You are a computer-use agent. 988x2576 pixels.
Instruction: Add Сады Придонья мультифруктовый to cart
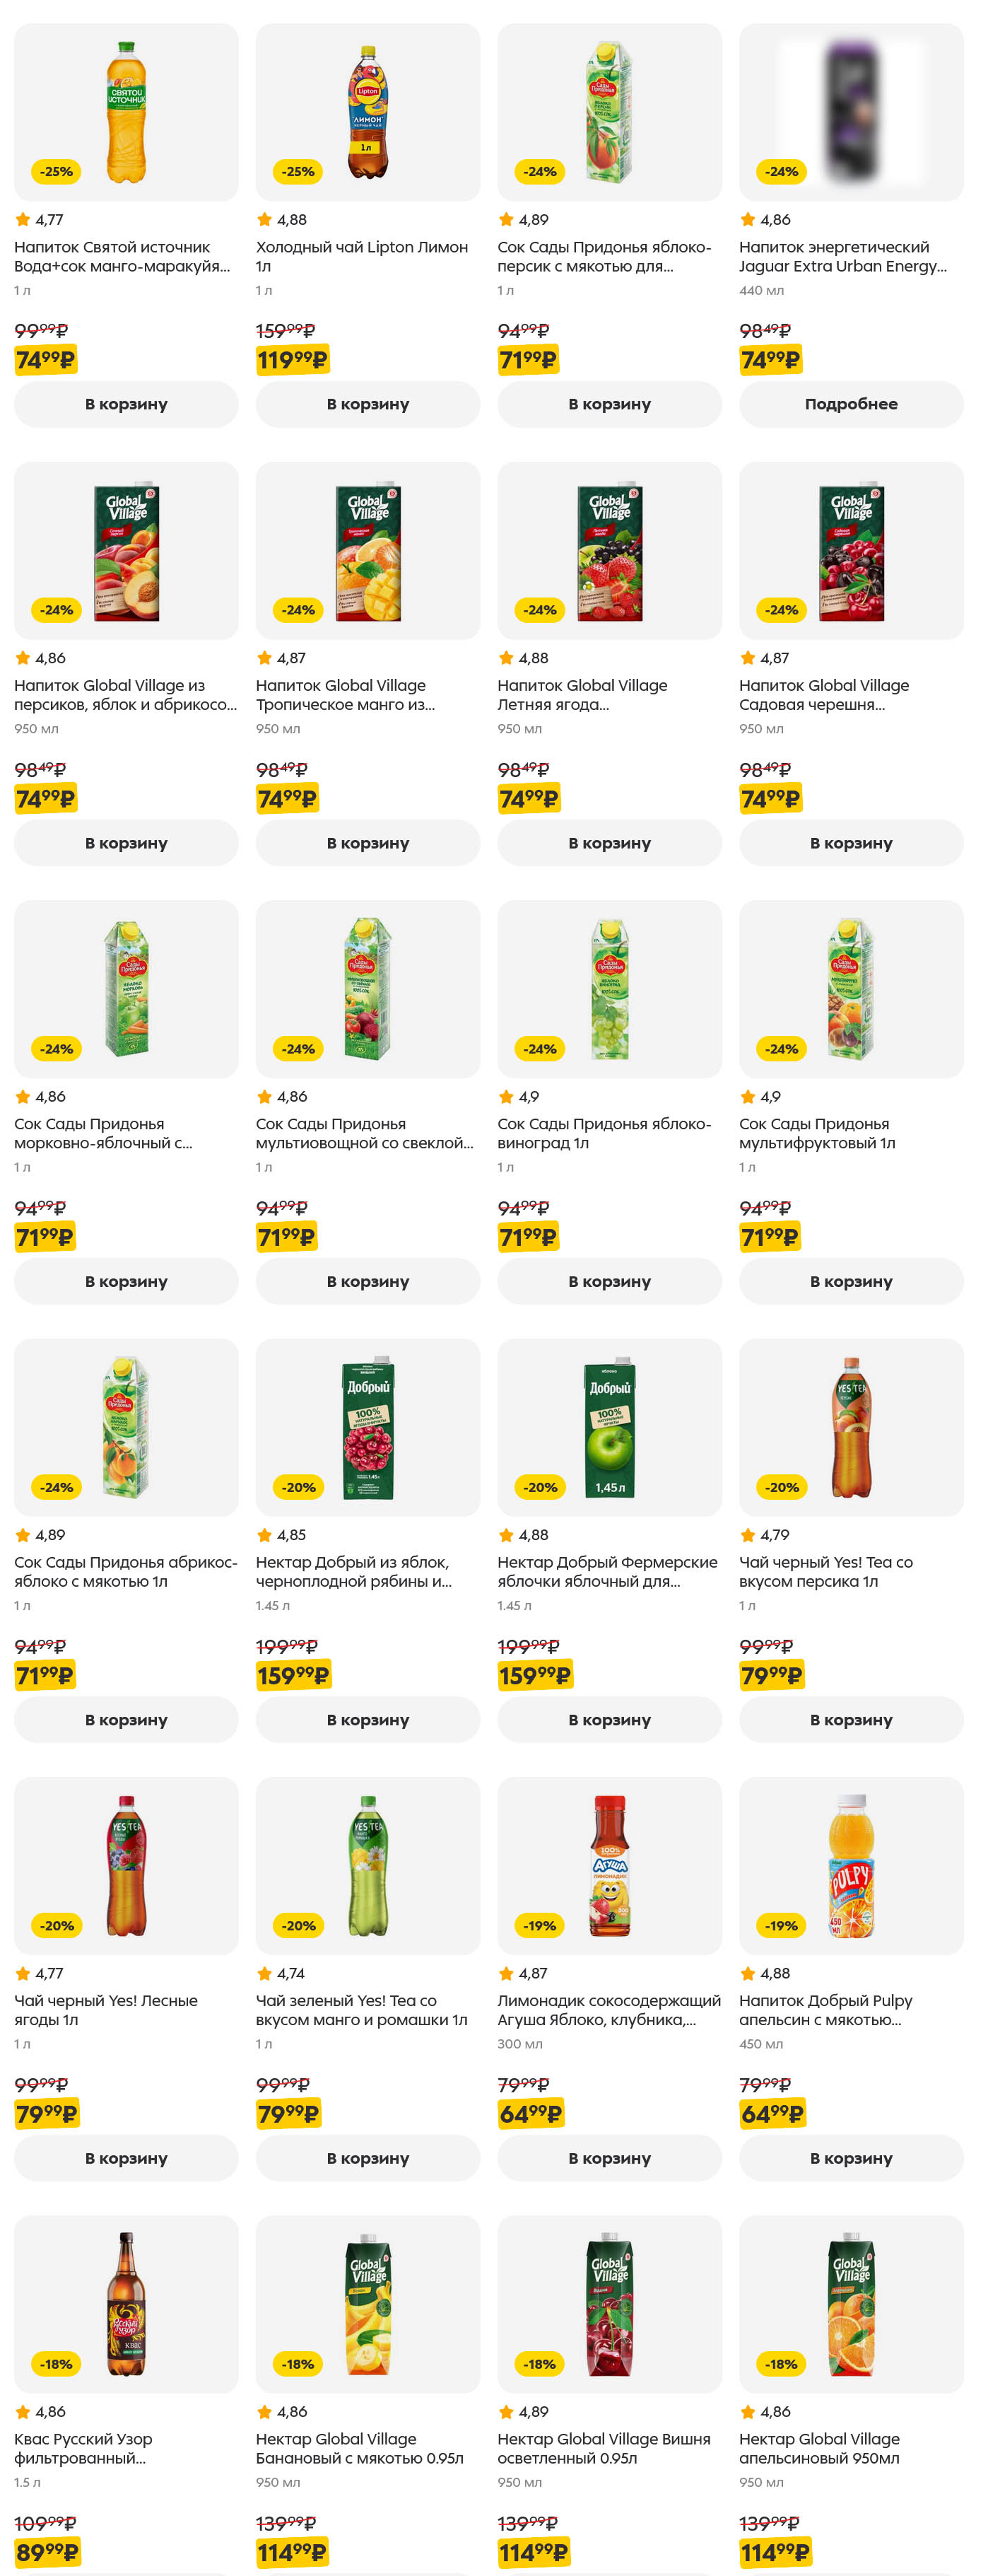(x=851, y=1281)
